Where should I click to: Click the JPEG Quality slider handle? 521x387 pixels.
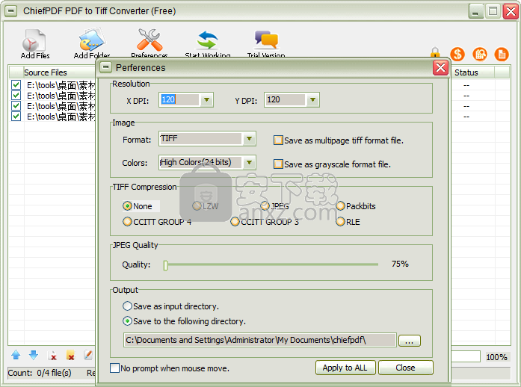(x=165, y=264)
